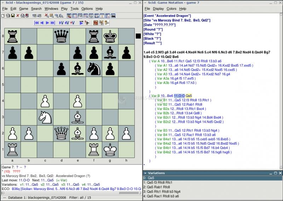Select variation '2: Qa5 Rab1 Rfc8'

tap(213, 187)
